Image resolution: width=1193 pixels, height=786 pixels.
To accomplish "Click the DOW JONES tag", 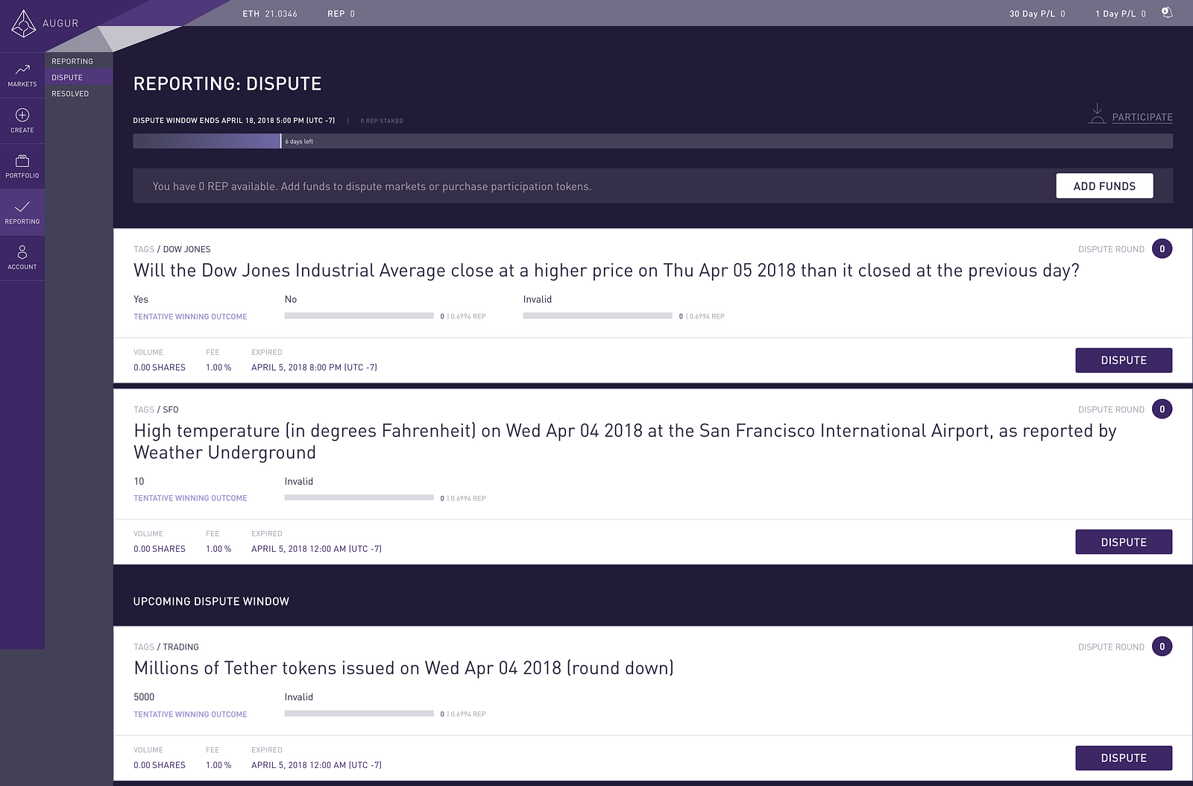I will click(186, 249).
